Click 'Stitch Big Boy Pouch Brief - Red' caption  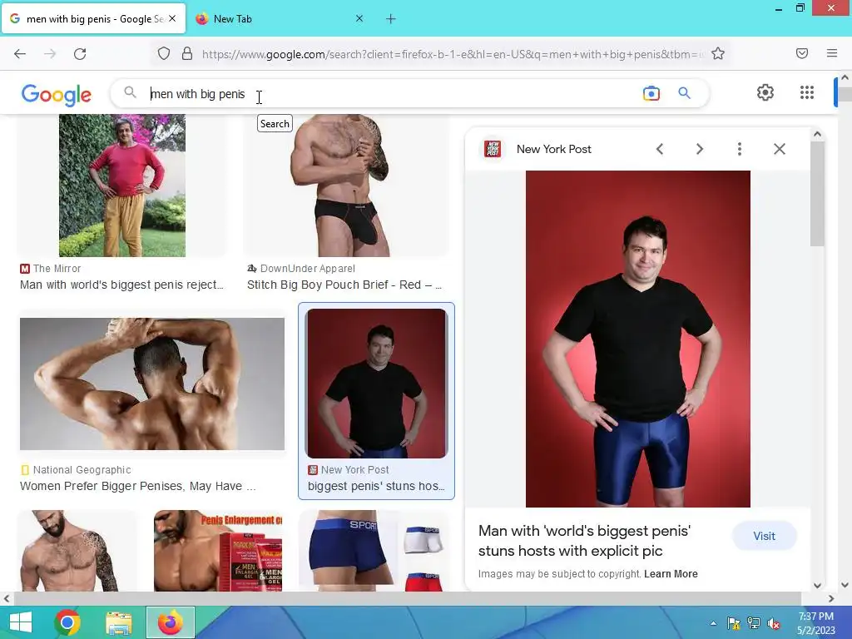point(344,285)
